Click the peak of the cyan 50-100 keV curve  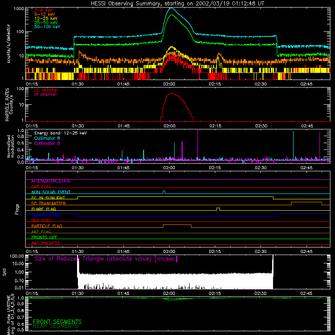(x=171, y=8)
